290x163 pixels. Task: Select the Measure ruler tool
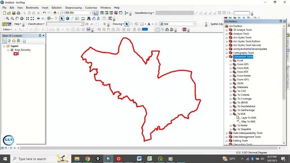click(x=83, y=19)
